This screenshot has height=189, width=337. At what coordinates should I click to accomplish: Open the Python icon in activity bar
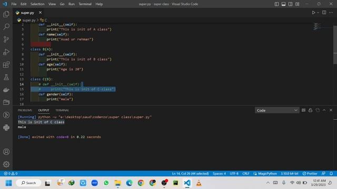pos(6,128)
